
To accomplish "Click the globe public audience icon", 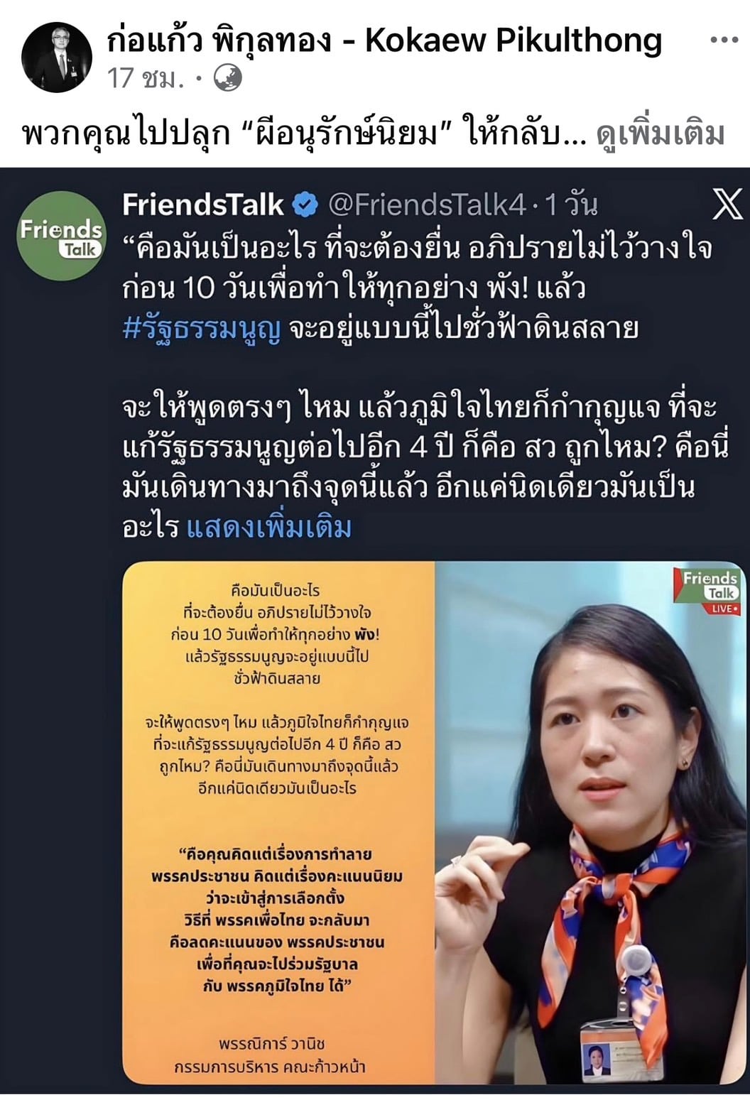I will [229, 78].
